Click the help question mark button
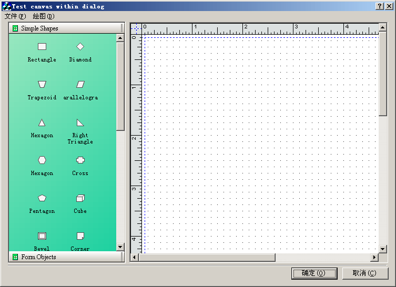Image resolution: width=396 pixels, height=287 pixels. [380, 6]
